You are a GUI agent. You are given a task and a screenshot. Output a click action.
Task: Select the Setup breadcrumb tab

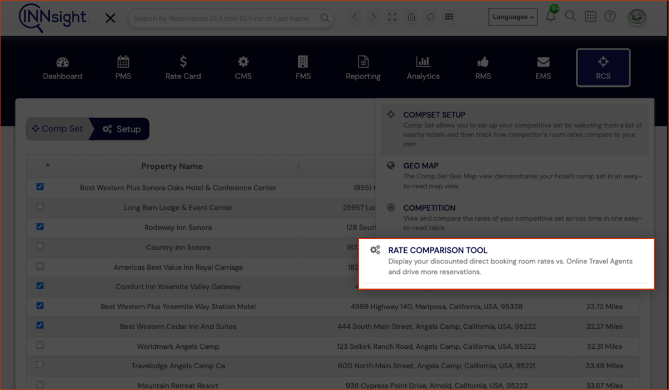pyautogui.click(x=122, y=129)
